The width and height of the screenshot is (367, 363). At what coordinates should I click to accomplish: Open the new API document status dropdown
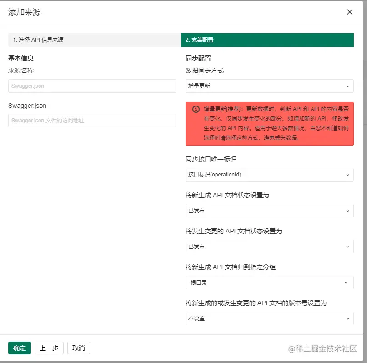pyautogui.click(x=269, y=211)
